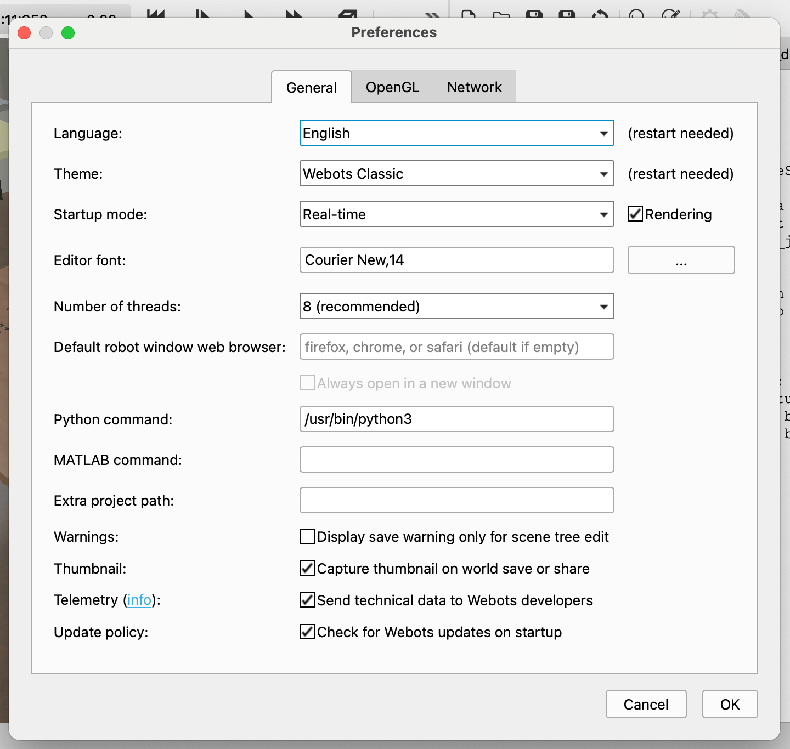Click the Python command input field
This screenshot has height=749, width=790.
tap(456, 419)
